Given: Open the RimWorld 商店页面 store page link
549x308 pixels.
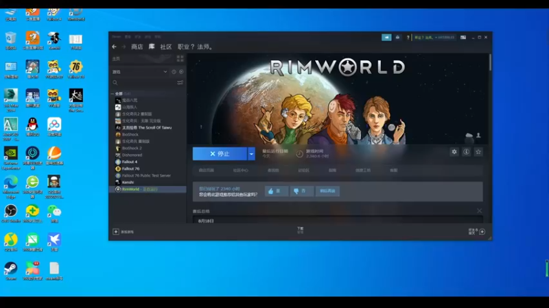Looking at the screenshot, I should click(x=207, y=170).
